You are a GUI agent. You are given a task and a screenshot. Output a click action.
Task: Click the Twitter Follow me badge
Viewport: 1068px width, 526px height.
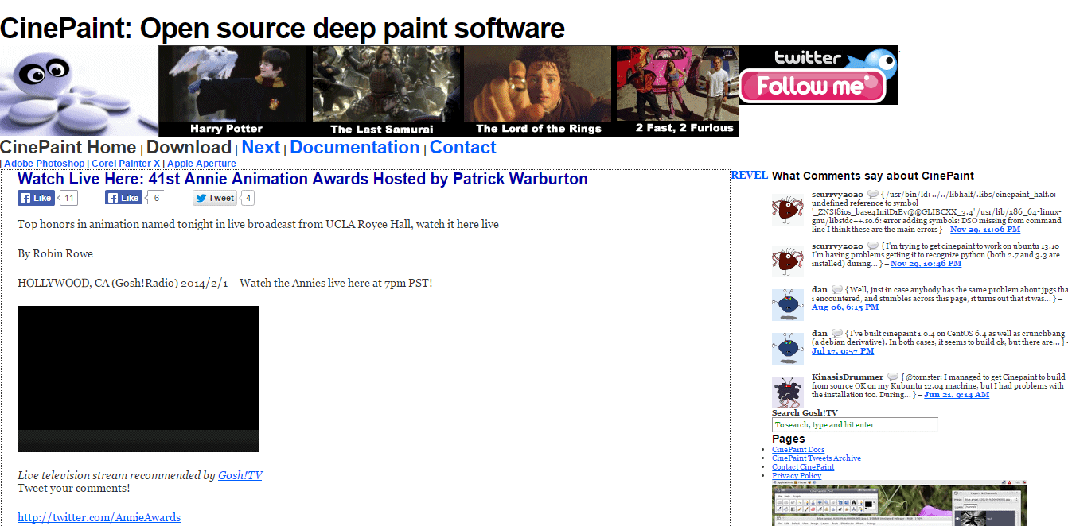point(819,75)
